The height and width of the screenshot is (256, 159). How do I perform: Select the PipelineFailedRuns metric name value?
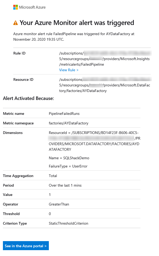point(64,113)
